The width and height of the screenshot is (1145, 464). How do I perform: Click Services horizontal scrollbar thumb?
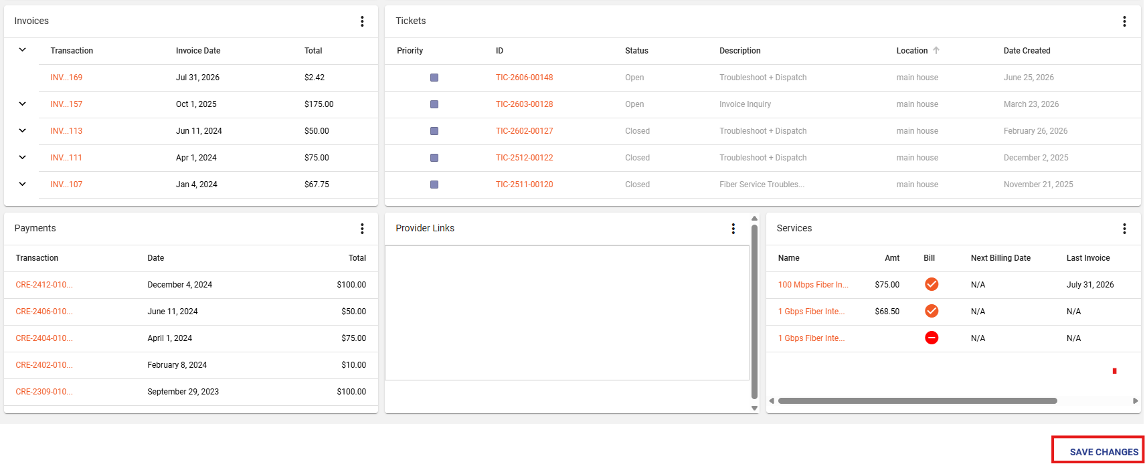pos(917,401)
